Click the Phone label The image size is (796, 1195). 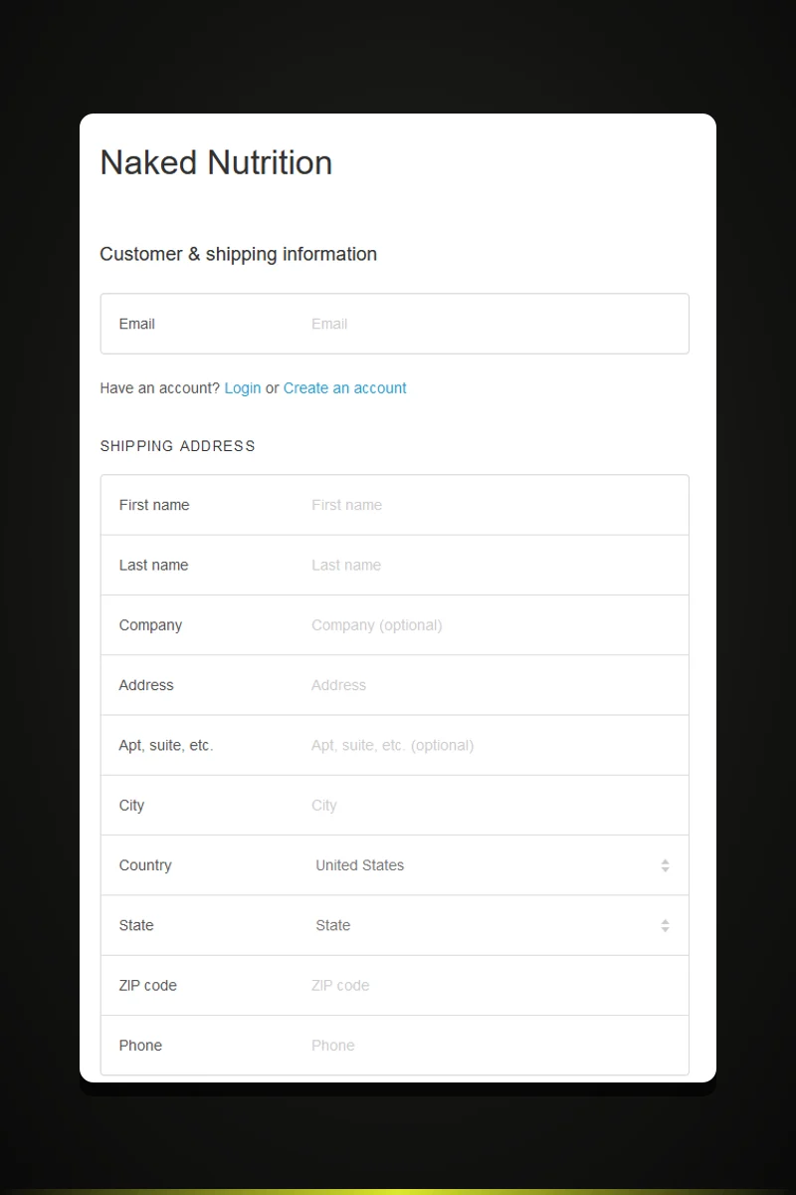tap(140, 1045)
